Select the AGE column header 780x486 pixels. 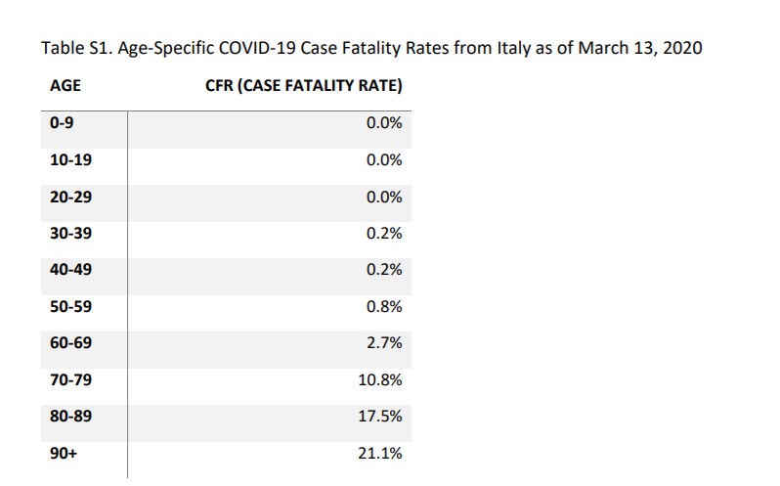(x=65, y=86)
